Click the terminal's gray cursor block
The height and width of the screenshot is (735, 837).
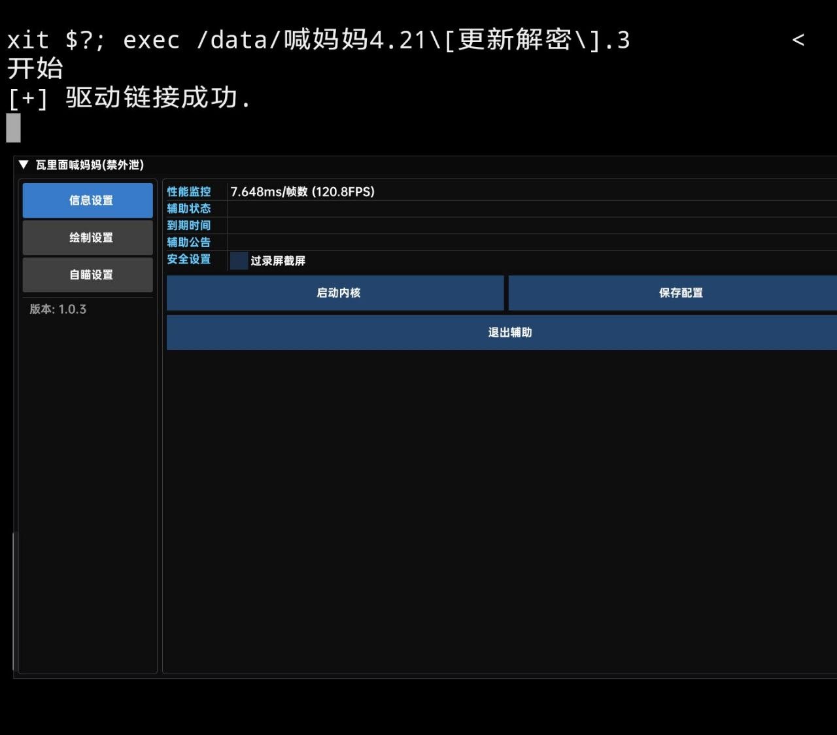13,128
